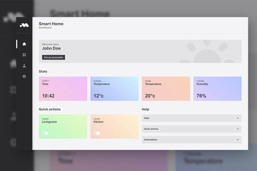Select the Outside Temperature card

[x=114, y=89]
